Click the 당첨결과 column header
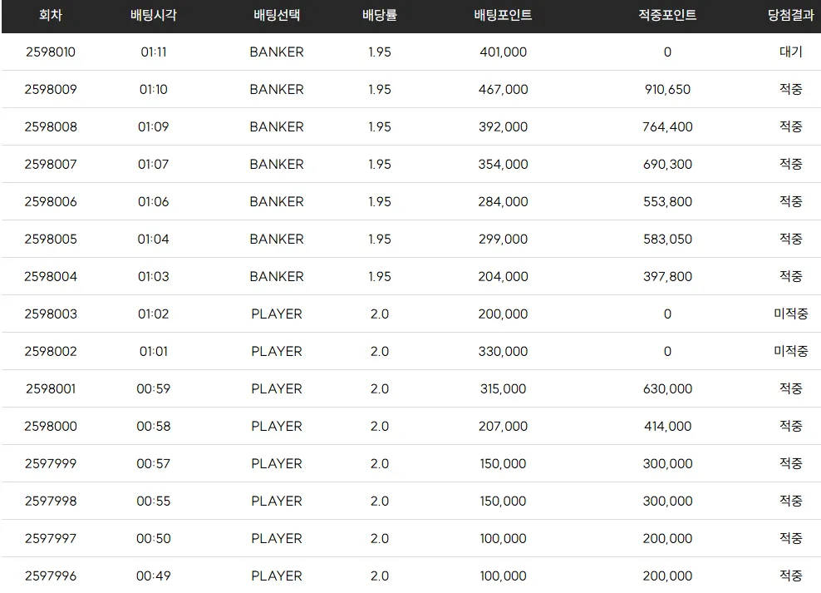 (x=790, y=15)
